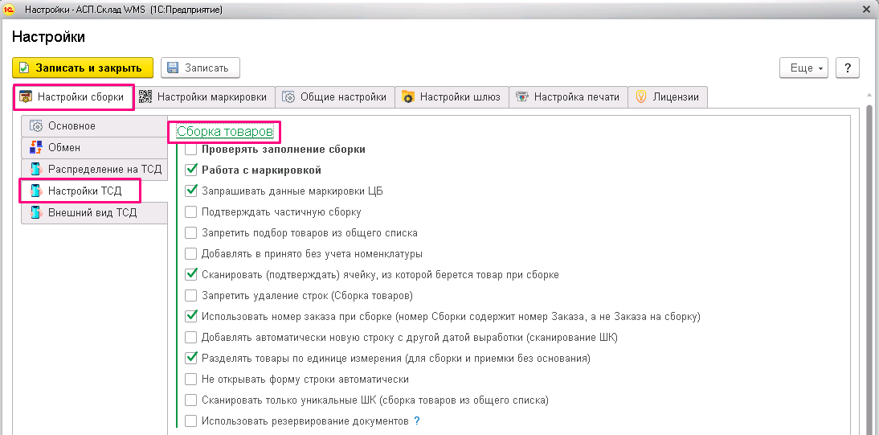Enable Проверять заполнение сборки checkbox

191,150
